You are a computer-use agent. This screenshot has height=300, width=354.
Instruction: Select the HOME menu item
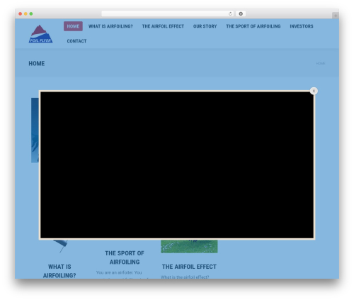pyautogui.click(x=73, y=26)
